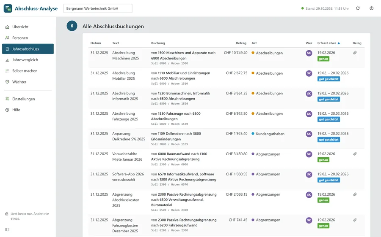Select amount CHF 2'672.75
This screenshot has height=237, width=381.
(x=236, y=73)
